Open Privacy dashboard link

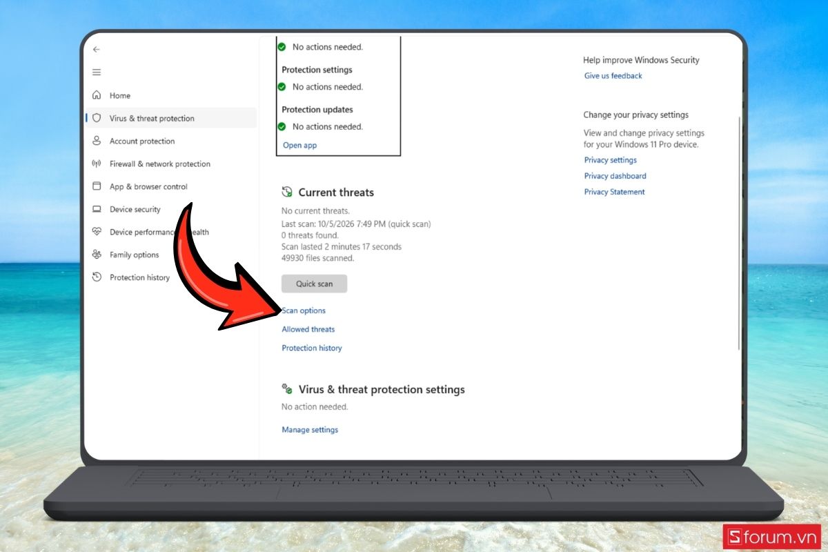pyautogui.click(x=615, y=176)
